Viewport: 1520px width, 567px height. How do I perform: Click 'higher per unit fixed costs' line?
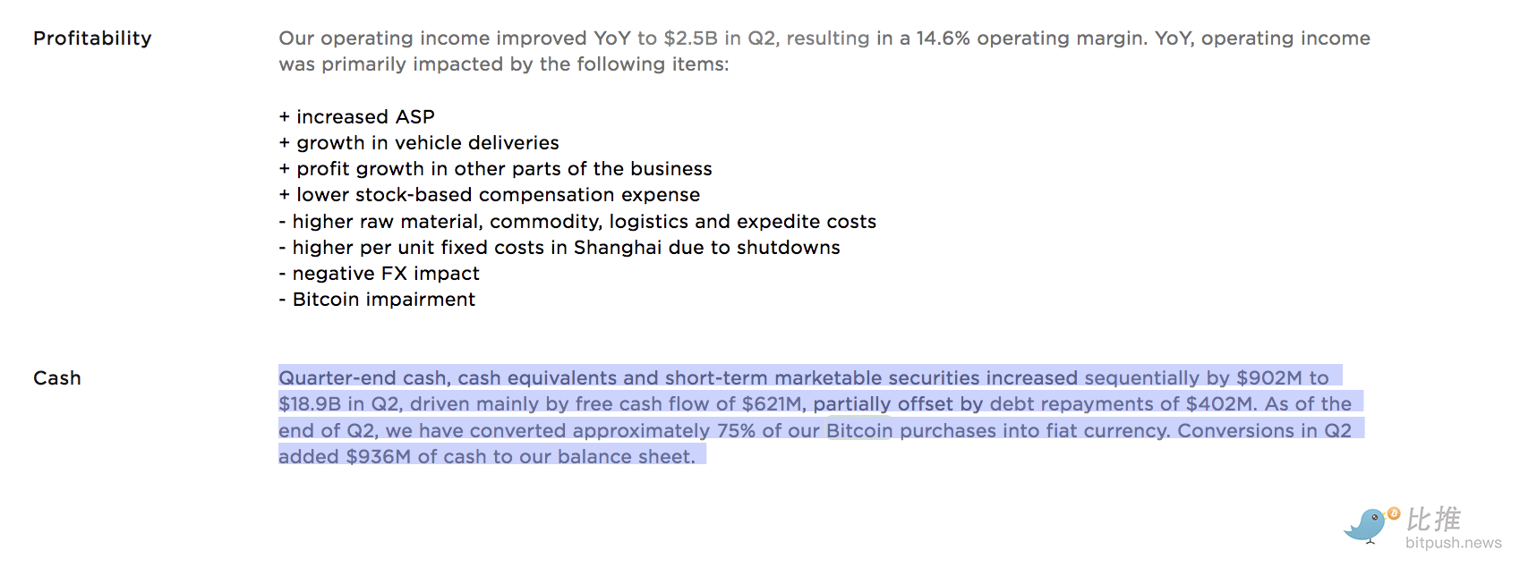559,248
